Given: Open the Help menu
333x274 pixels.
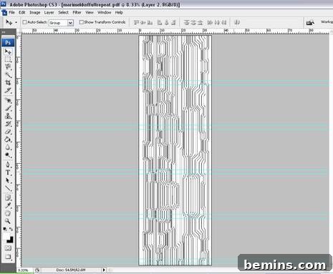Looking at the screenshot, I should (119, 12).
